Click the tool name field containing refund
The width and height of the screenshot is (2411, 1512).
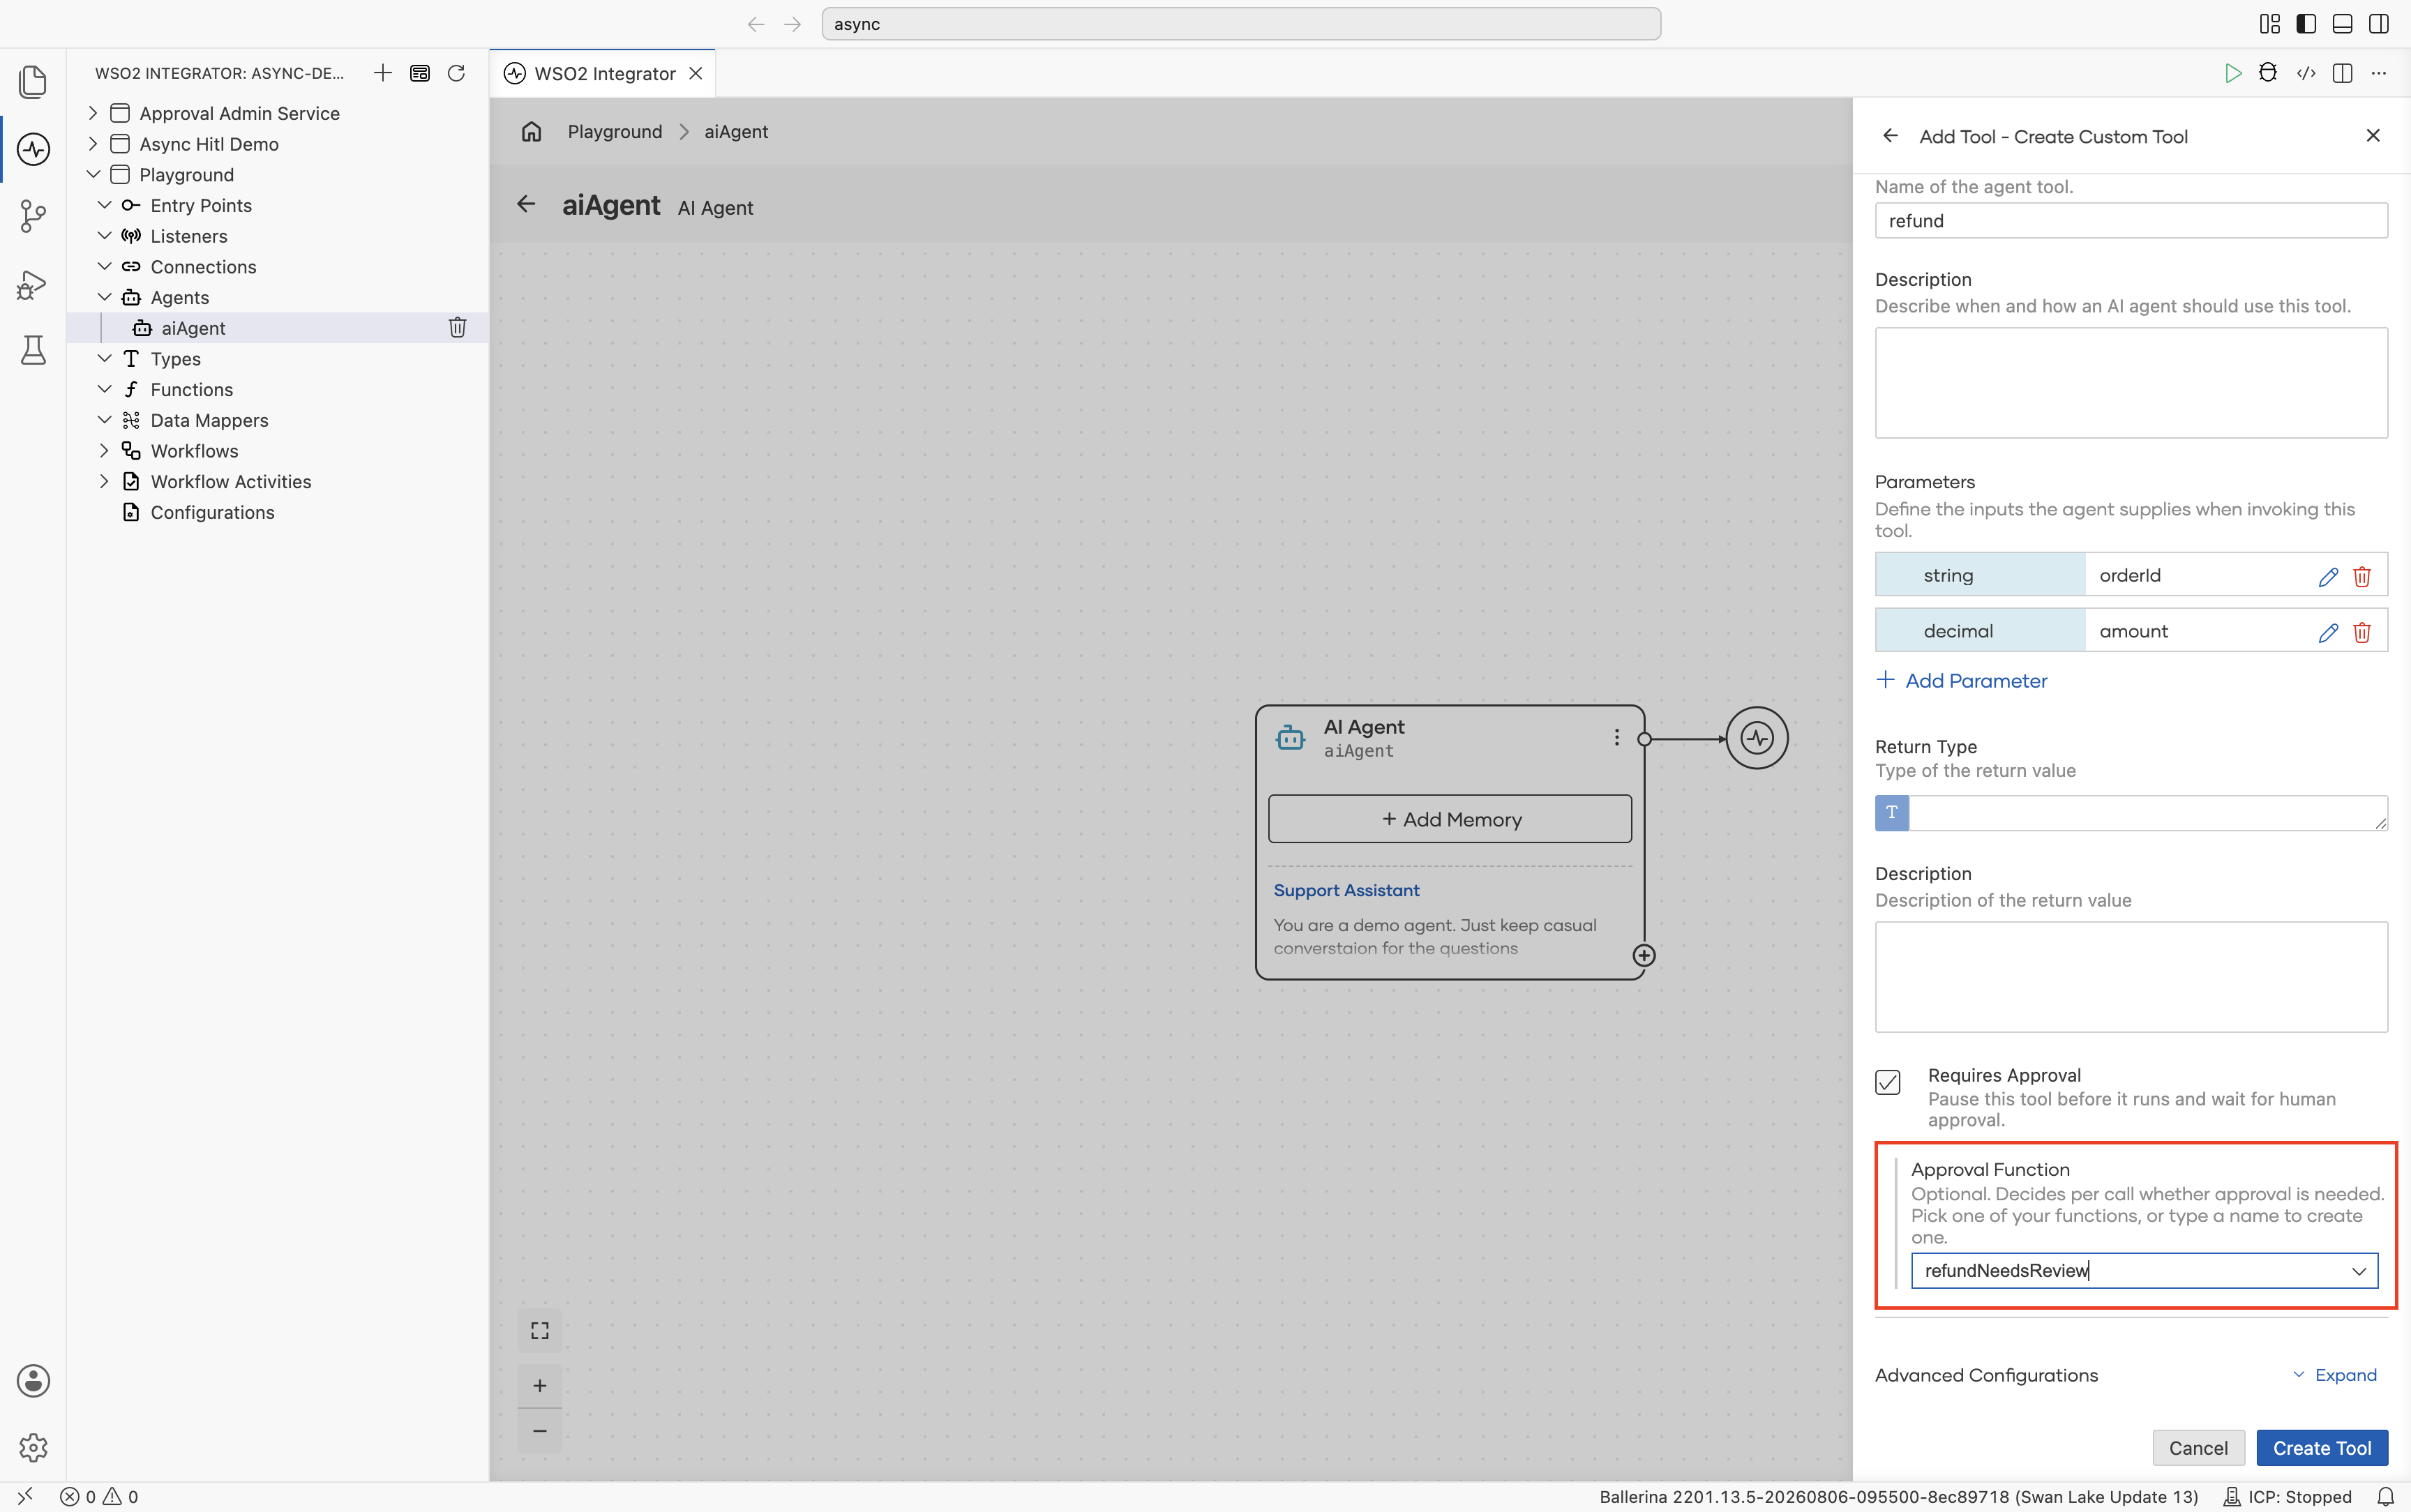tap(2131, 221)
